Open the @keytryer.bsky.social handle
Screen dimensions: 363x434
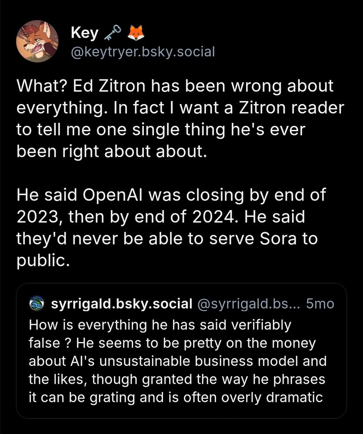pyautogui.click(x=143, y=52)
